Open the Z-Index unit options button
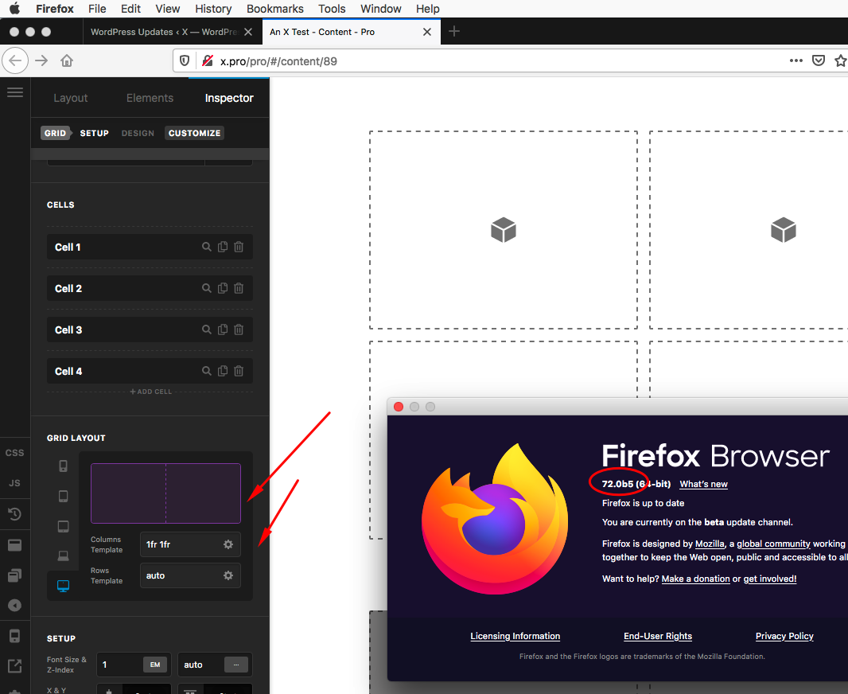This screenshot has width=848, height=694. click(x=236, y=665)
